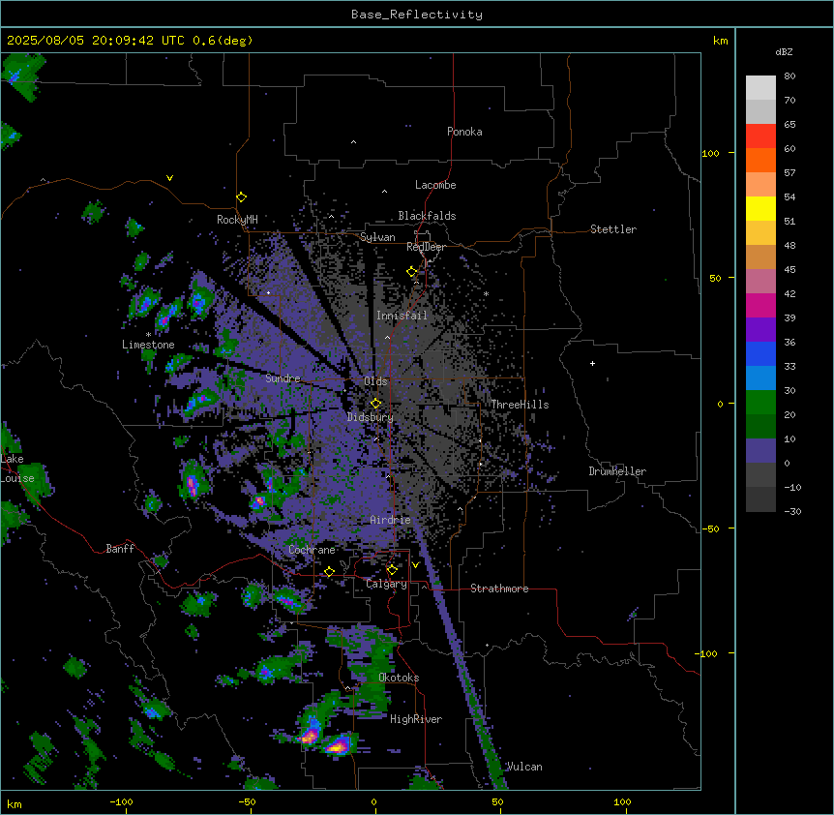The height and width of the screenshot is (815, 834).
Task: Click the magenta color swatch for 42 dBZ
Action: click(x=760, y=305)
